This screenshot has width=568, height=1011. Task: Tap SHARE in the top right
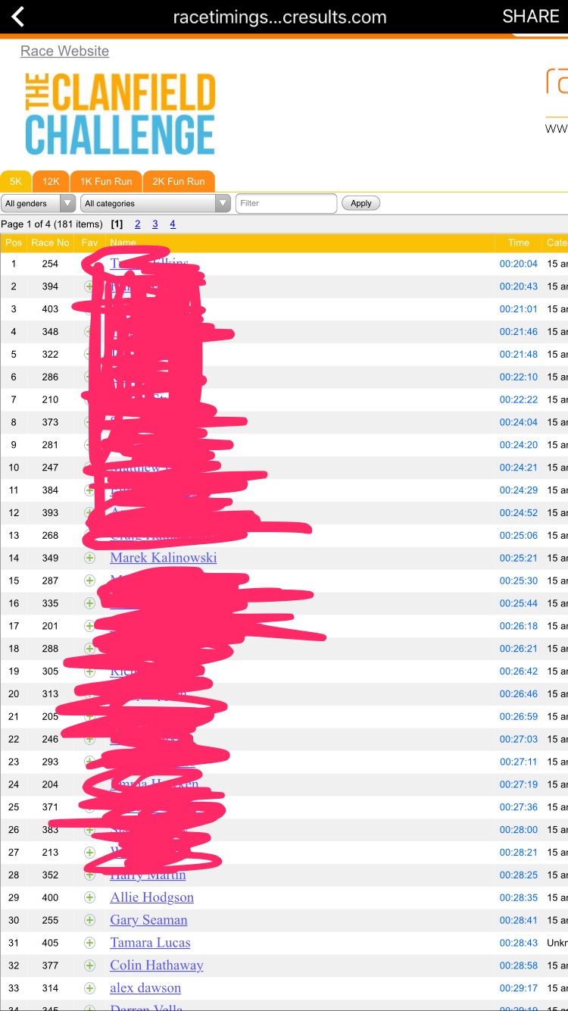coord(530,17)
